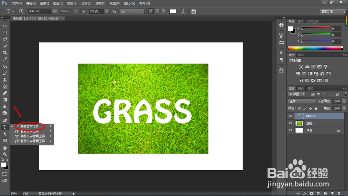
Task: Toggle visibility of 背景 layer
Action: (x=290, y=130)
